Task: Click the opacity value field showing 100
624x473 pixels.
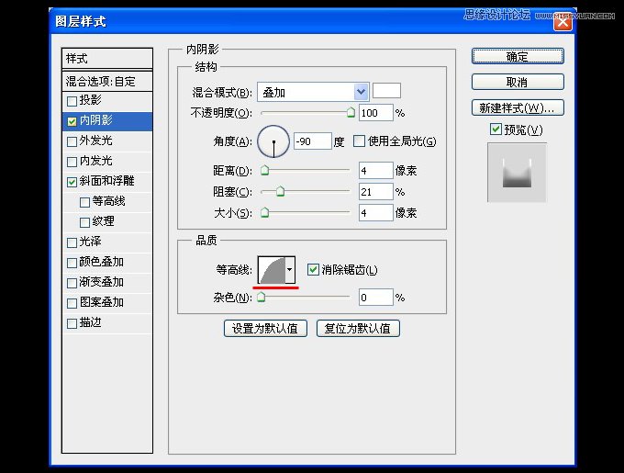Action: [376, 113]
